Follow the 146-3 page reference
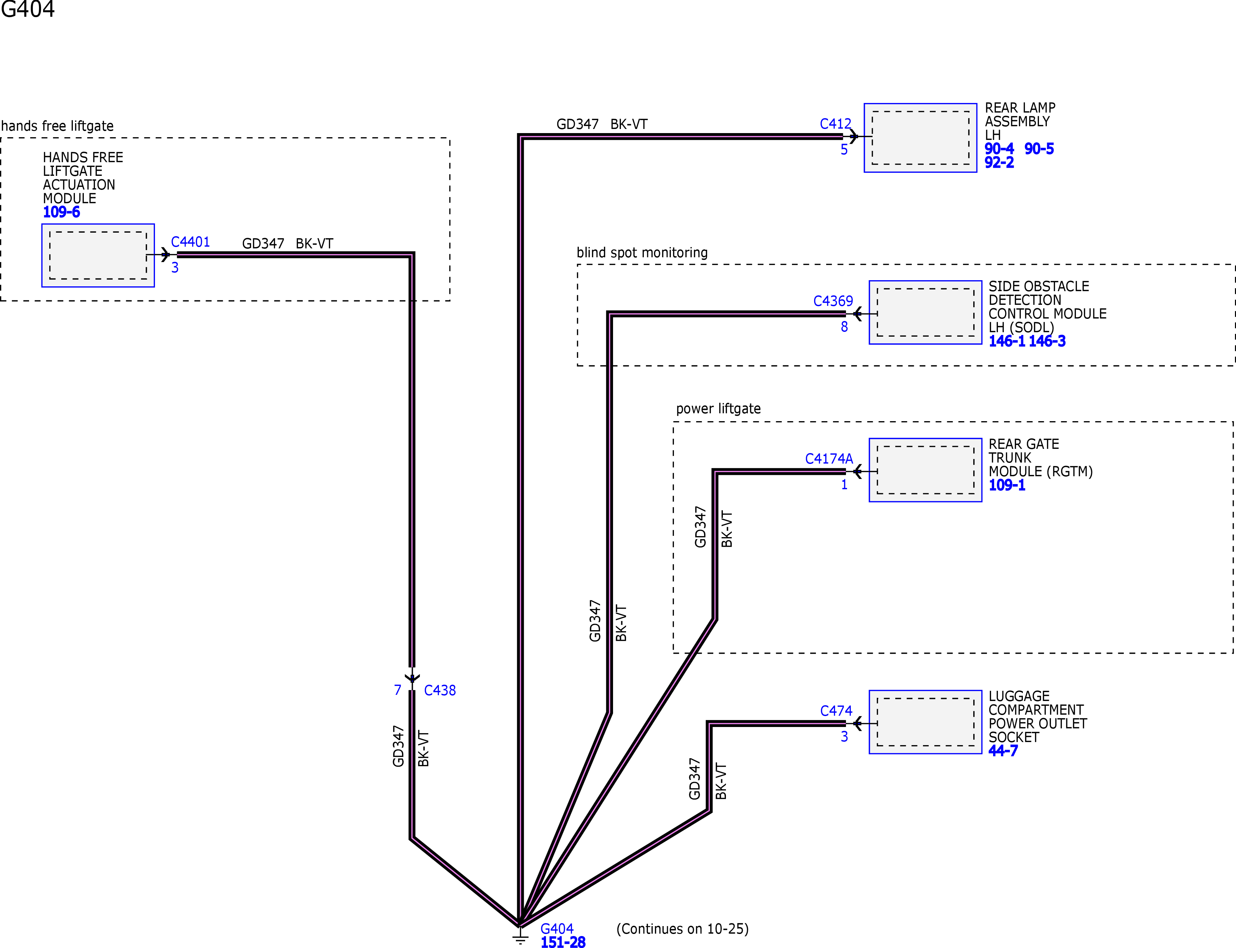 1047,341
